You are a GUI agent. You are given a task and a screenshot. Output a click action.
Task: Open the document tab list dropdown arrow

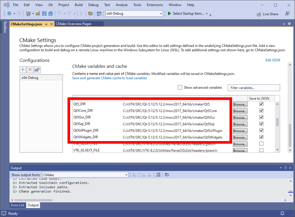(284, 24)
